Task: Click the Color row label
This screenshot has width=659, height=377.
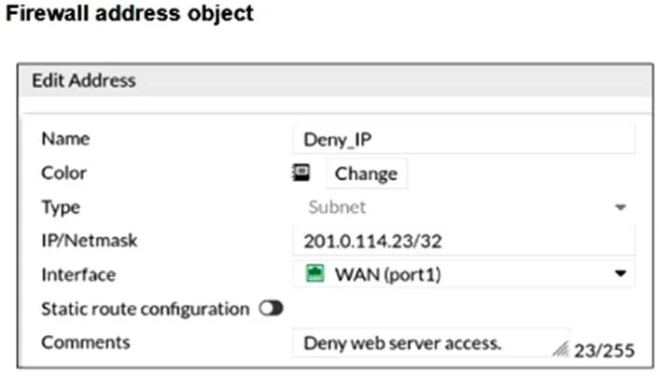Action: pyautogui.click(x=63, y=173)
